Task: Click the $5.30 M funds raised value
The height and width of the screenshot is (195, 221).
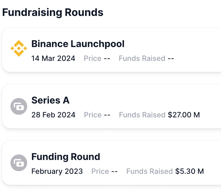Action: coord(189,171)
